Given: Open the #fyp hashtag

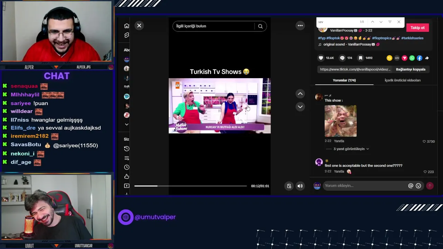Looking at the screenshot, I should tap(321, 38).
